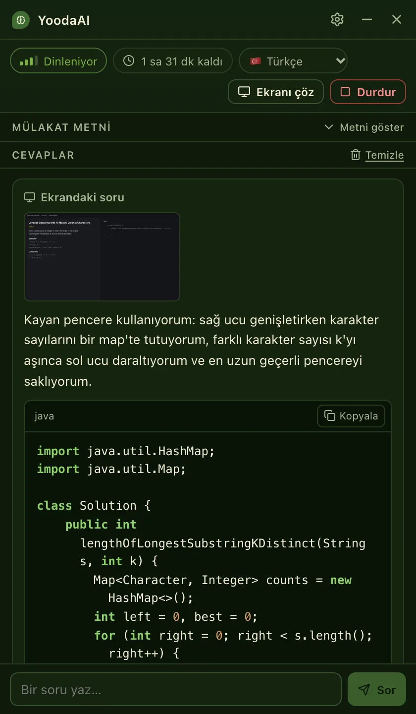Click the 'import java.util.Map;' code line
The height and width of the screenshot is (714, 416).
pyautogui.click(x=111, y=469)
